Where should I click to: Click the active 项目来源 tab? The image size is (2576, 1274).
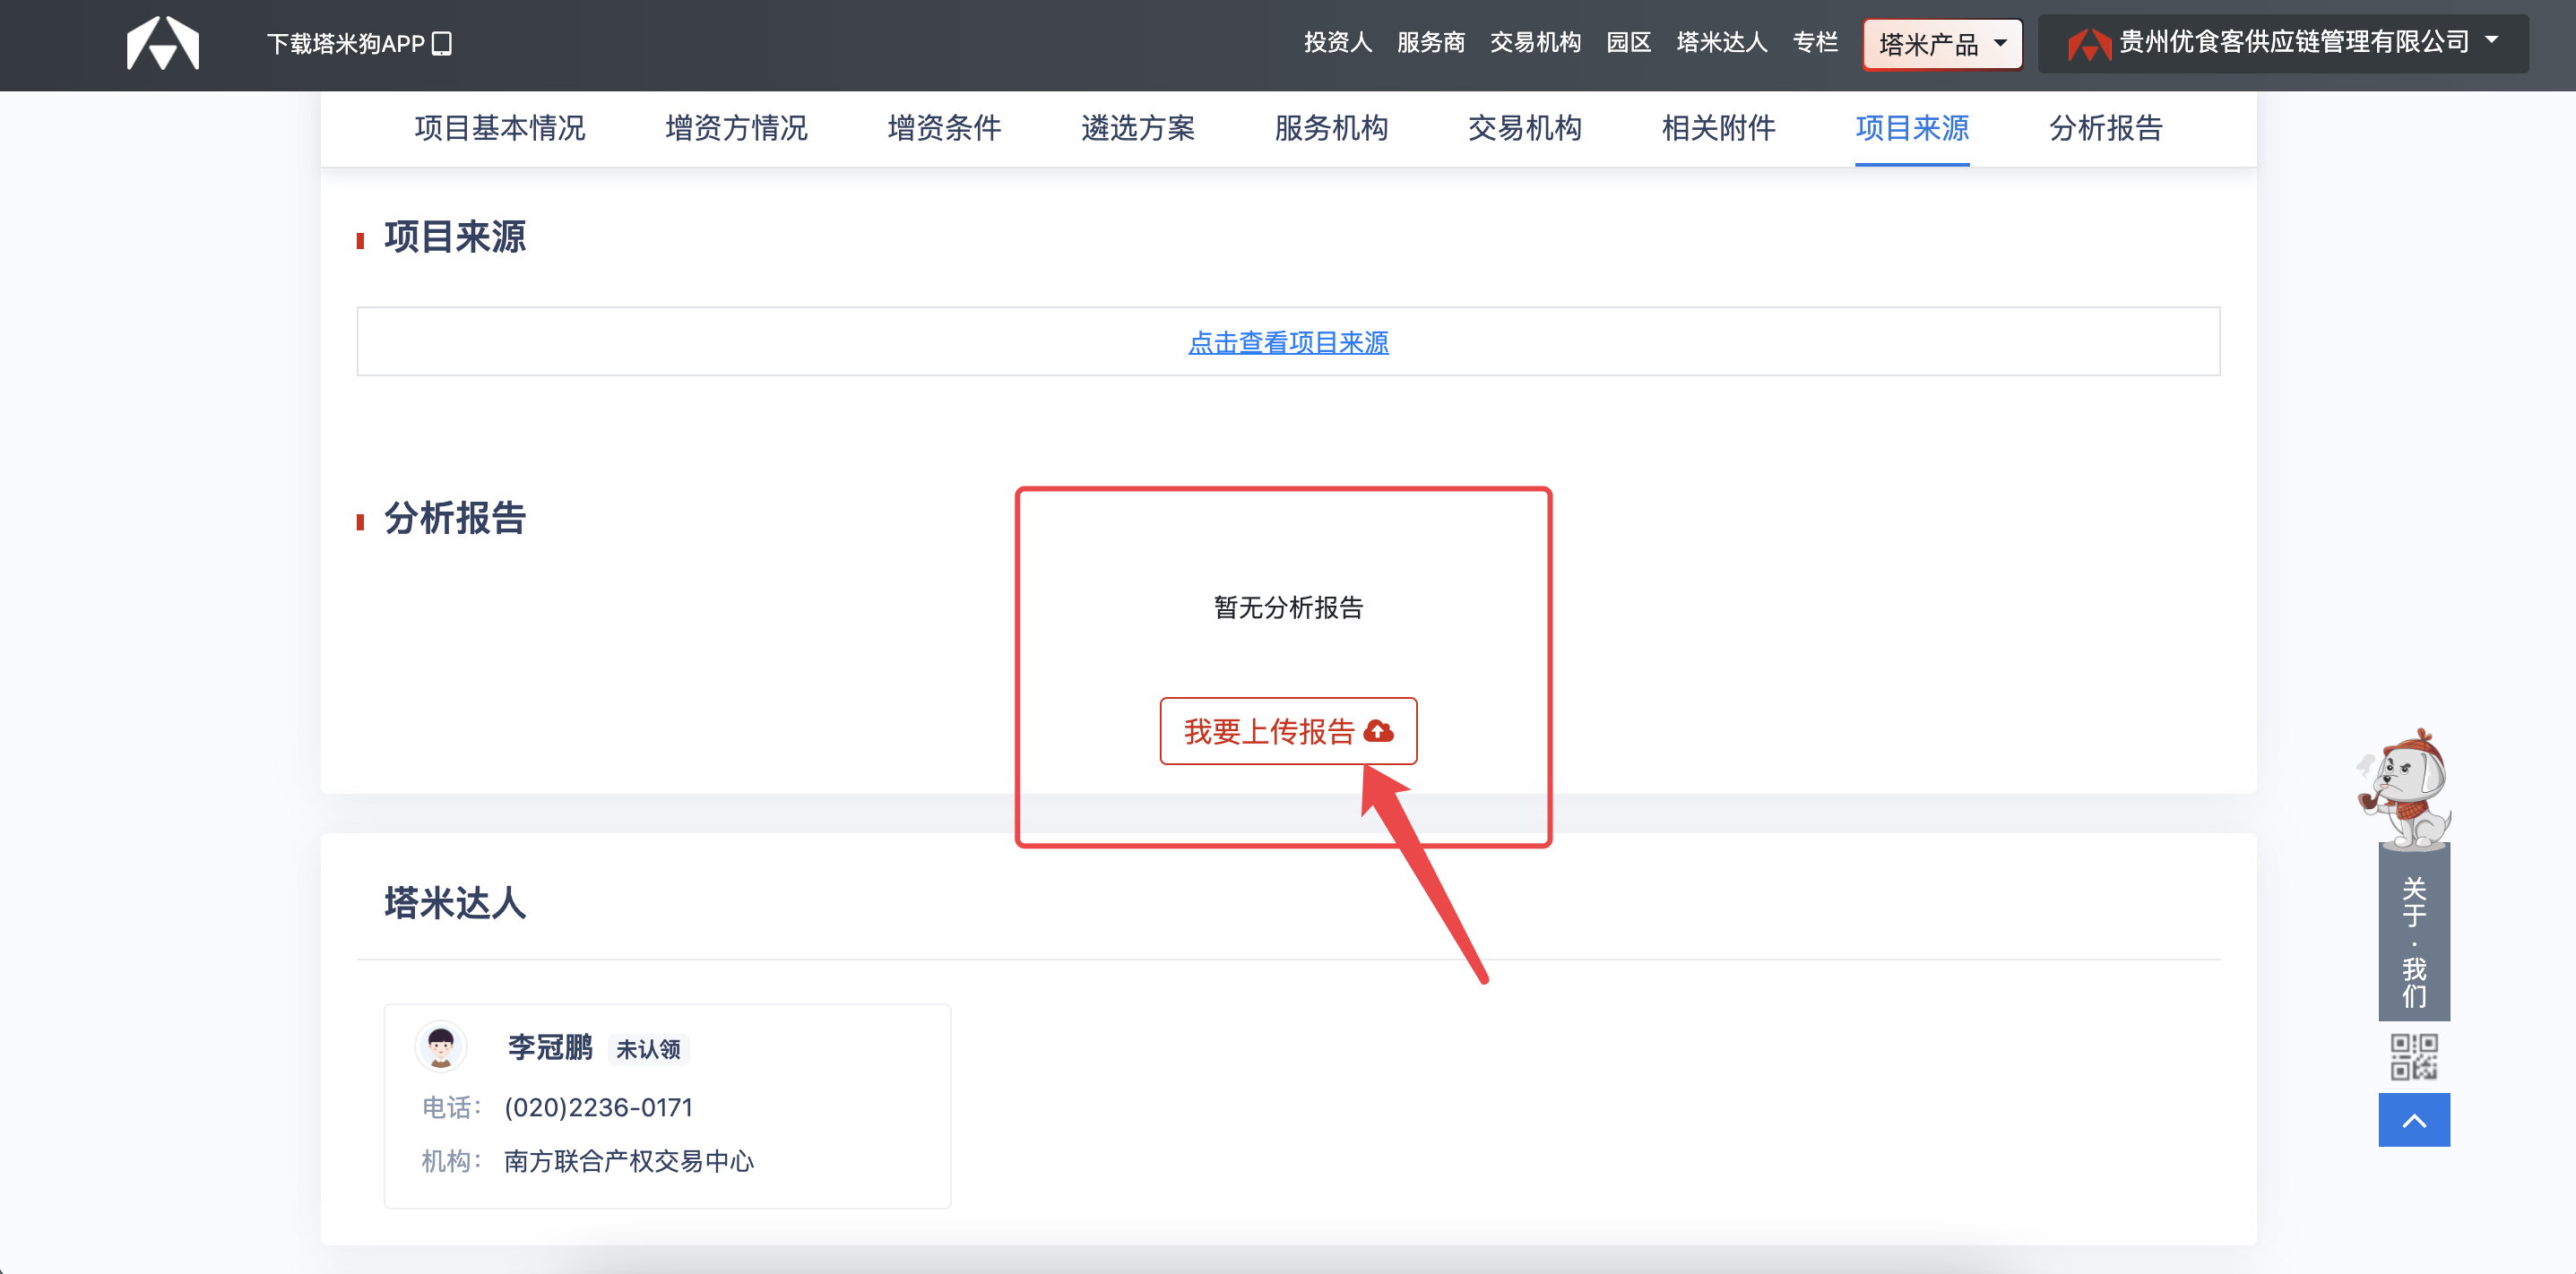1912,128
